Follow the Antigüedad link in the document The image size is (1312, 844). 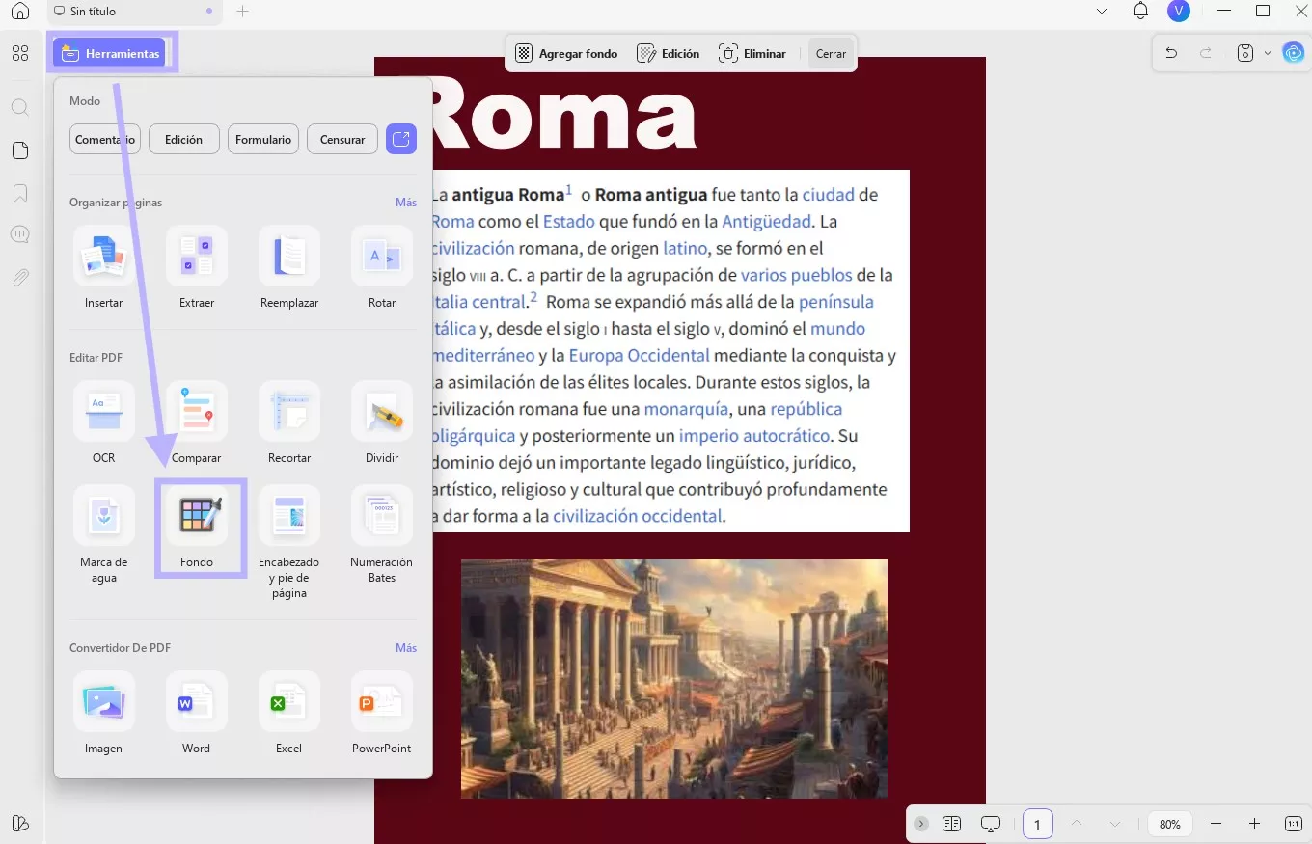tap(766, 221)
